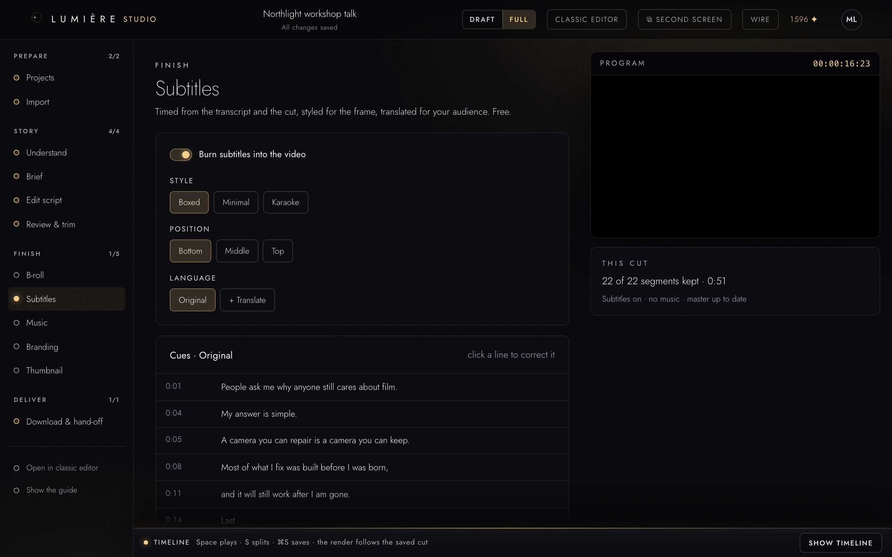
Task: Click the program preview video area
Action: tap(735, 156)
